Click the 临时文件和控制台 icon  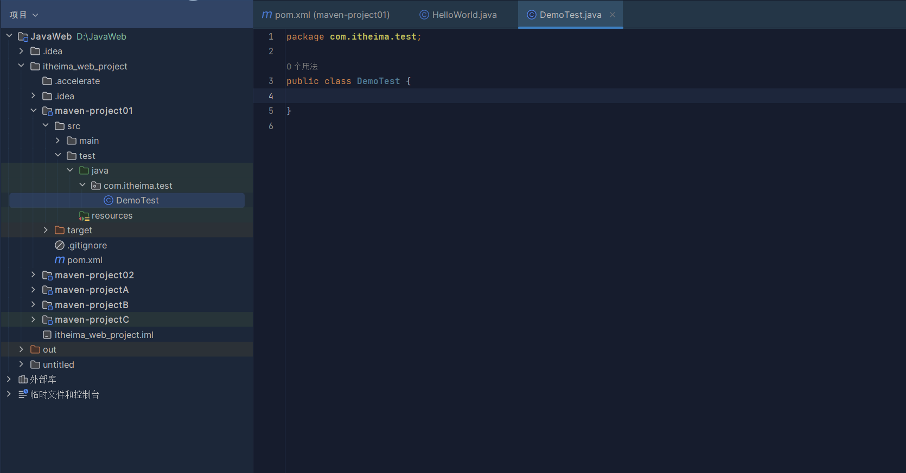click(23, 394)
